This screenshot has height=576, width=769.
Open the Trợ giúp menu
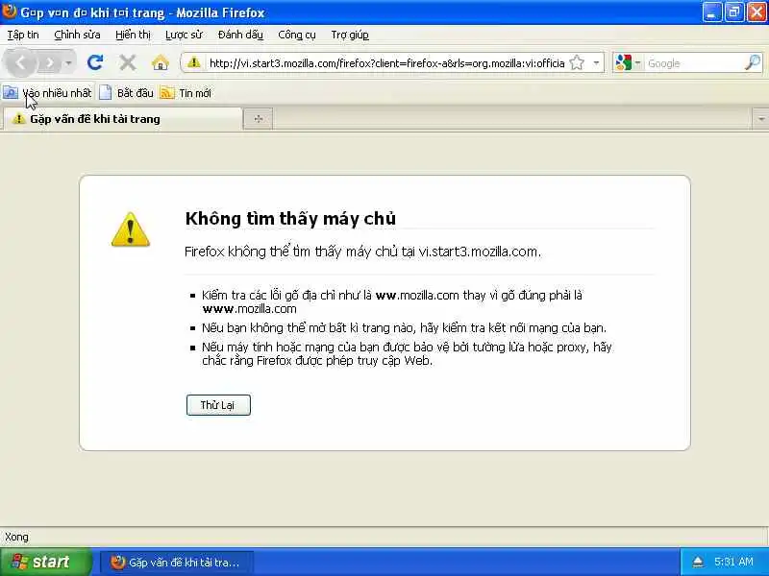[350, 35]
